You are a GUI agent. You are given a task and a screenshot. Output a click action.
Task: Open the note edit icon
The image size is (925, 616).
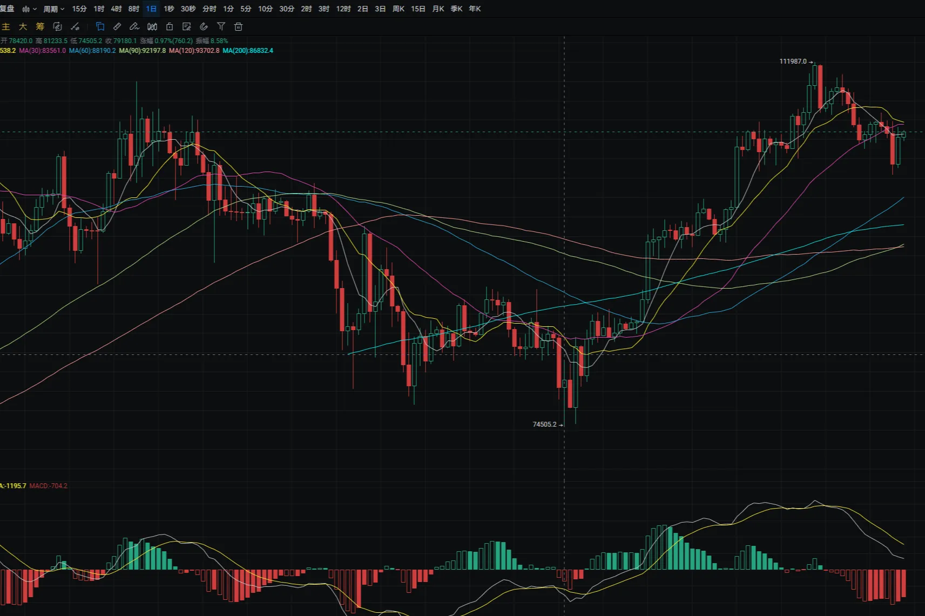click(187, 26)
